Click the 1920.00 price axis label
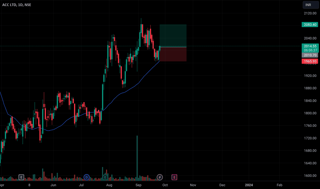 [310, 76]
